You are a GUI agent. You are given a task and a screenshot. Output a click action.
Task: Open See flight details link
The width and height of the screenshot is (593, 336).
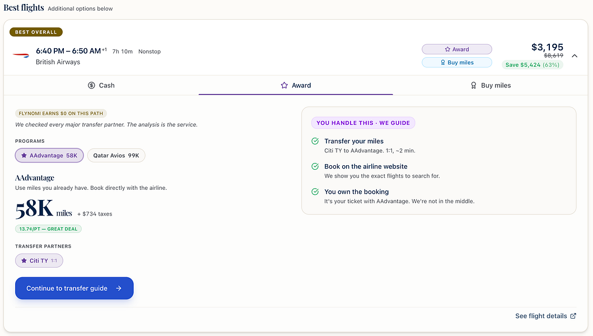point(541,316)
